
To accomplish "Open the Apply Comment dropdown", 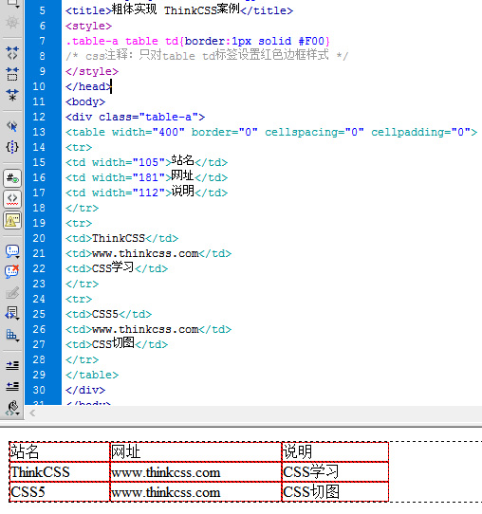I will point(12,251).
